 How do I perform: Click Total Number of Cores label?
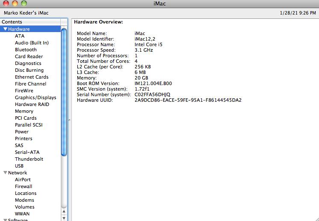tap(103, 61)
